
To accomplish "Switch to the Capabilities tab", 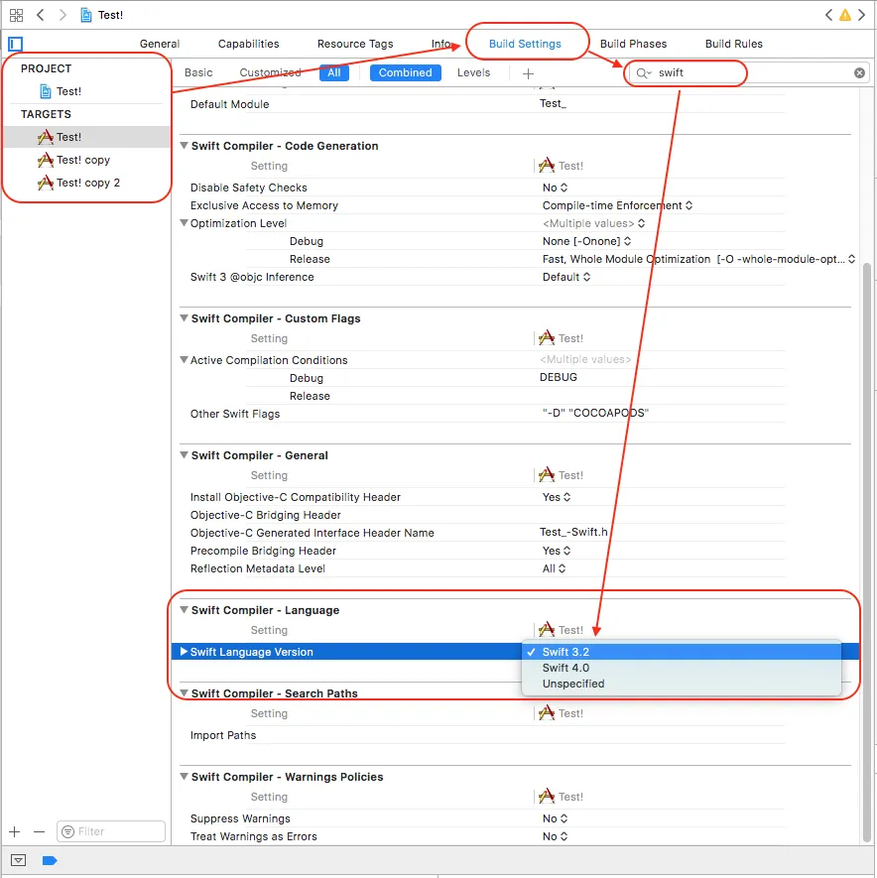I will click(248, 44).
